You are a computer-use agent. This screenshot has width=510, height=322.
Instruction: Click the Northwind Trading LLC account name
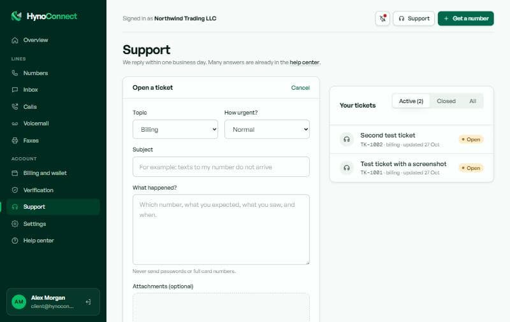coord(185,18)
